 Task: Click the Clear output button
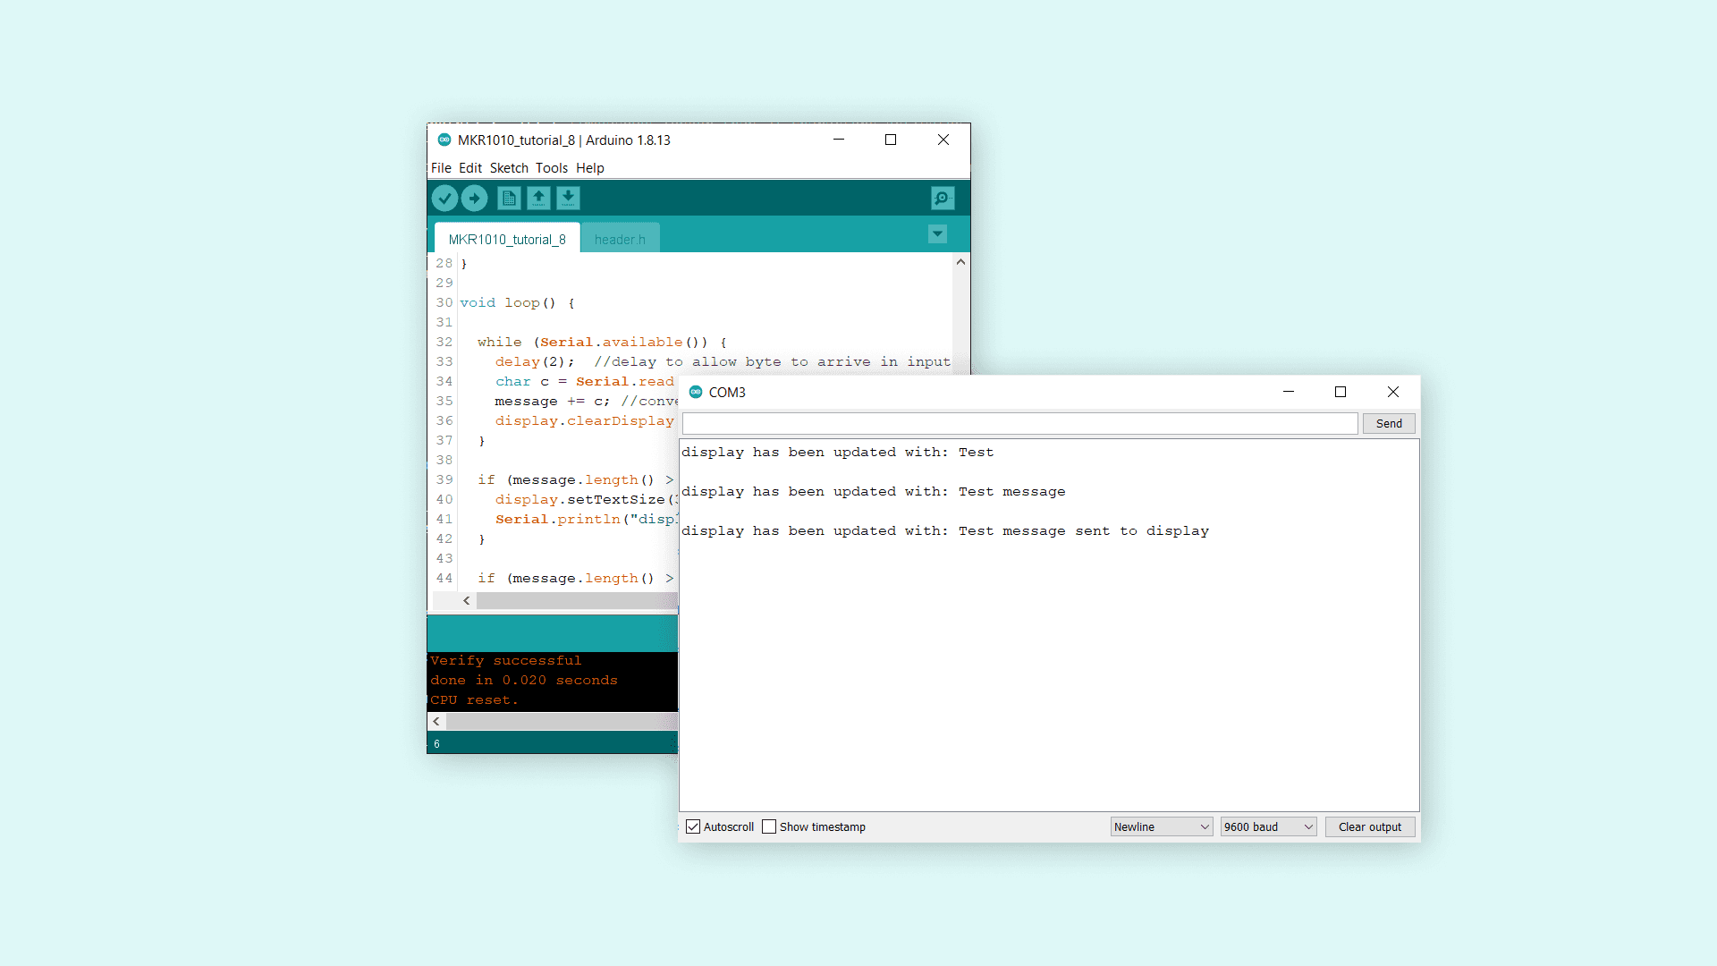1369,826
